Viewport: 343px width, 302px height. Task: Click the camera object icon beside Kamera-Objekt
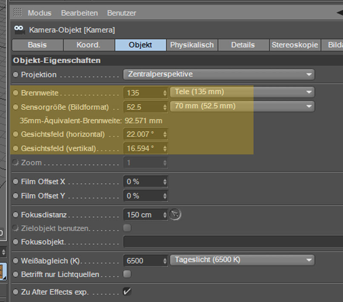(x=19, y=30)
